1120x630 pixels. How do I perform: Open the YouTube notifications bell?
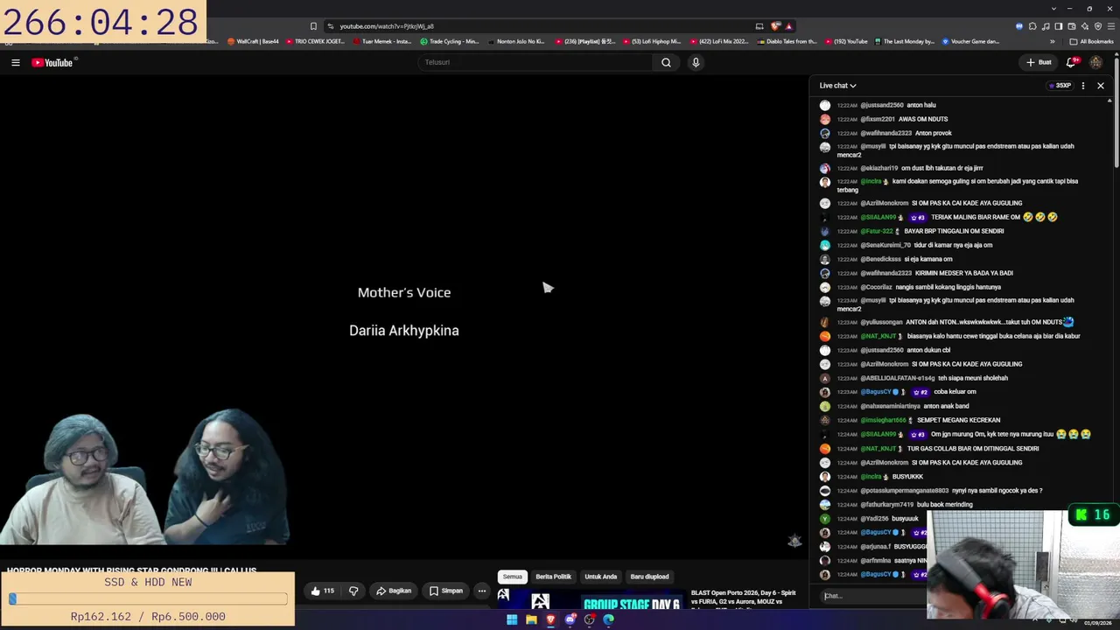click(x=1071, y=62)
